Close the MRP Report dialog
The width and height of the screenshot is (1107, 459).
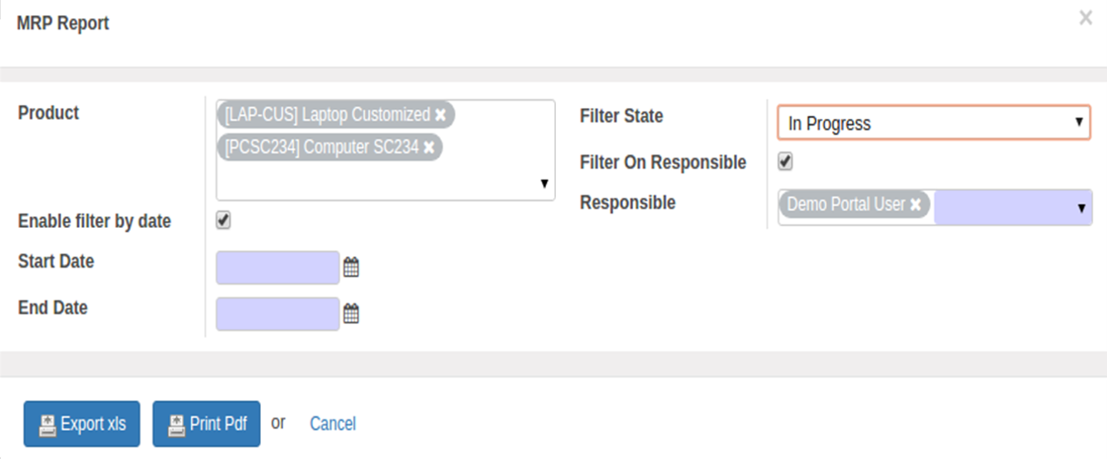click(x=1085, y=18)
